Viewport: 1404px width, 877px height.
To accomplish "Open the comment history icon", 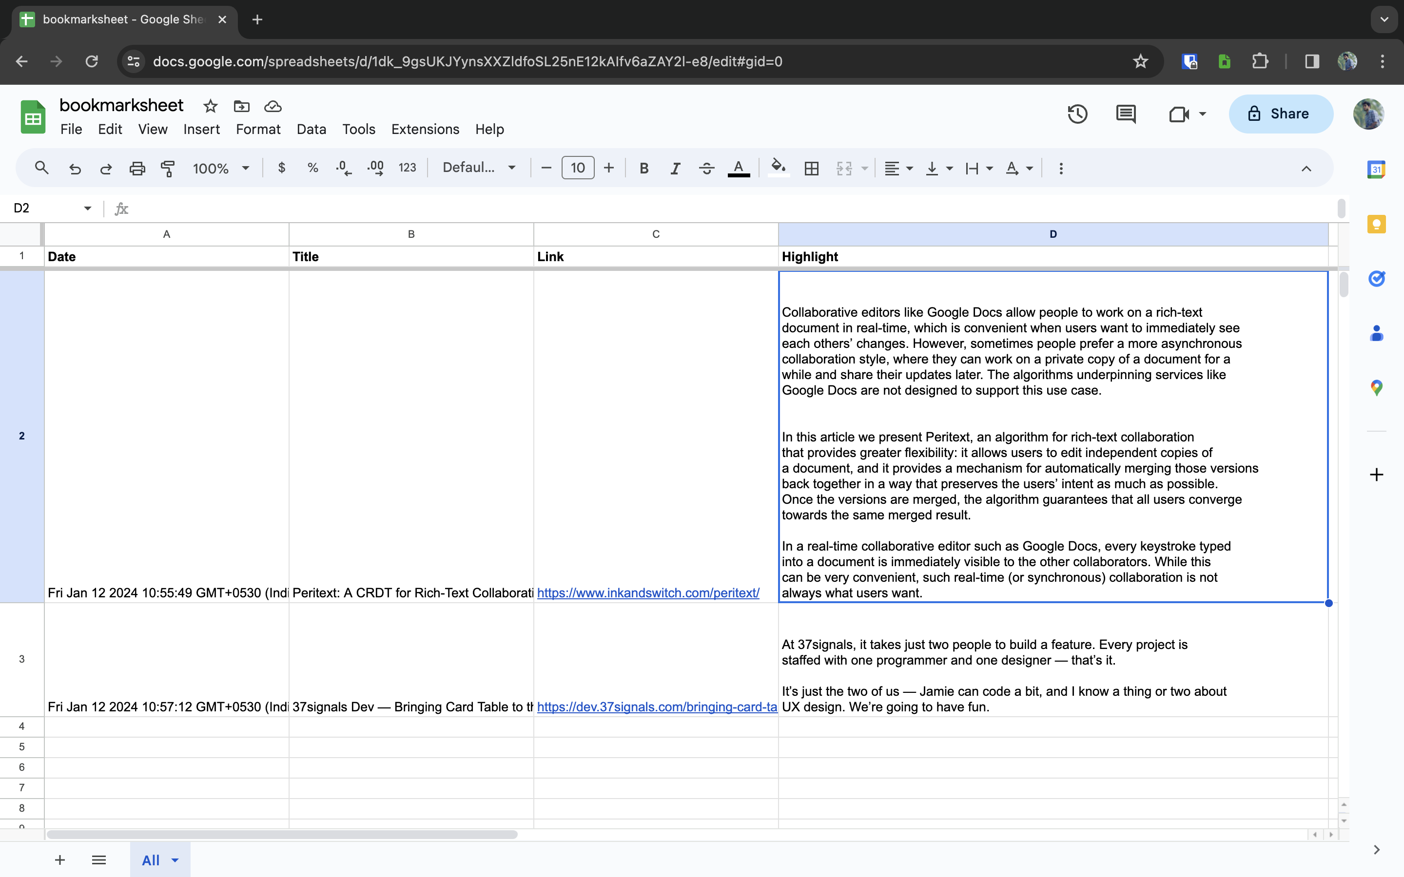I will 1125,114.
